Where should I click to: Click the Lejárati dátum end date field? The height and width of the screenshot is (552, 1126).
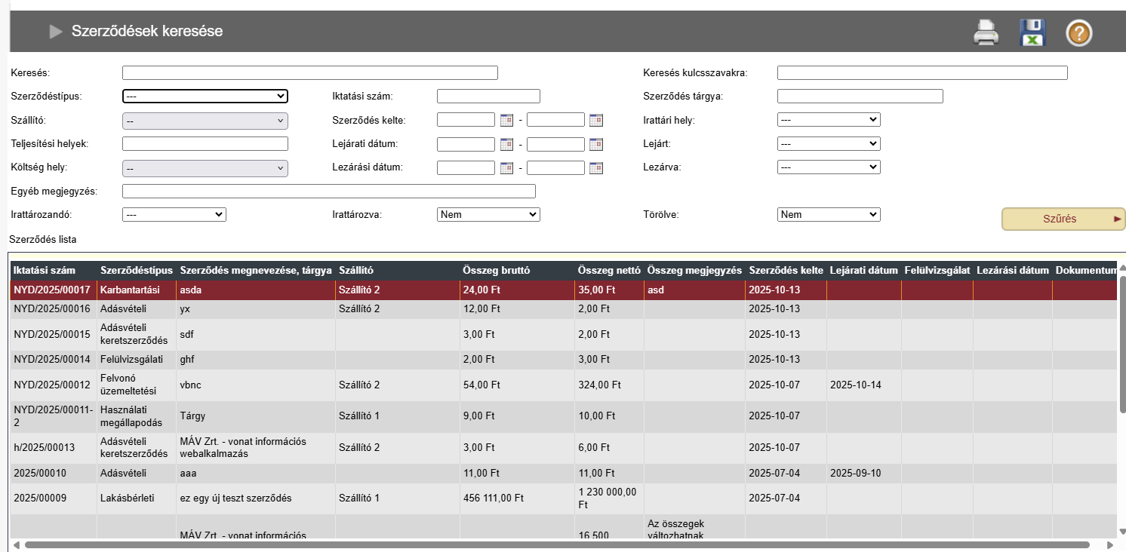coord(556,144)
